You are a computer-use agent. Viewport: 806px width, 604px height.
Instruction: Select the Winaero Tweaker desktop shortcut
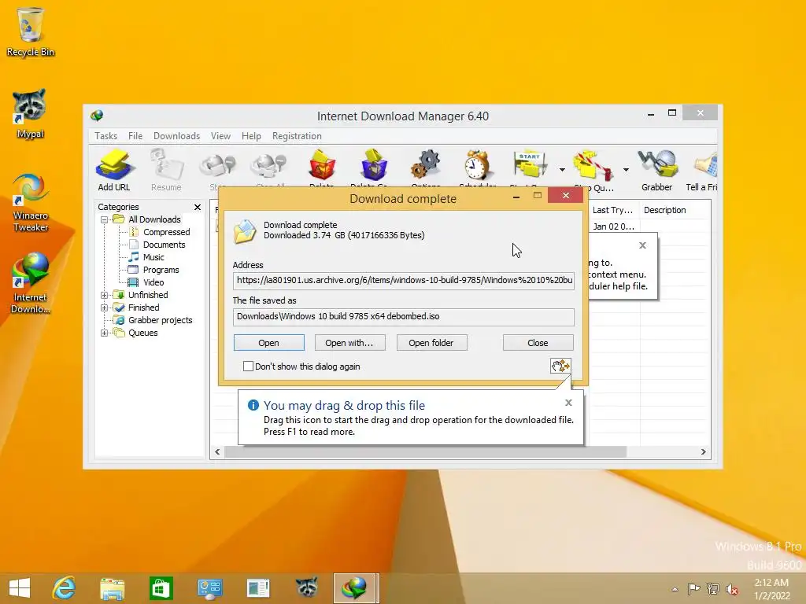[31, 203]
